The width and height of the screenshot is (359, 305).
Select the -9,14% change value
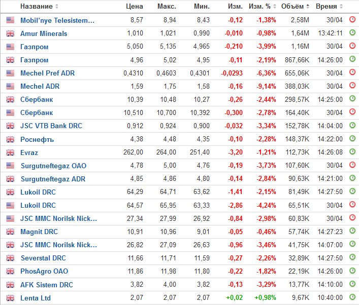pyautogui.click(x=266, y=86)
